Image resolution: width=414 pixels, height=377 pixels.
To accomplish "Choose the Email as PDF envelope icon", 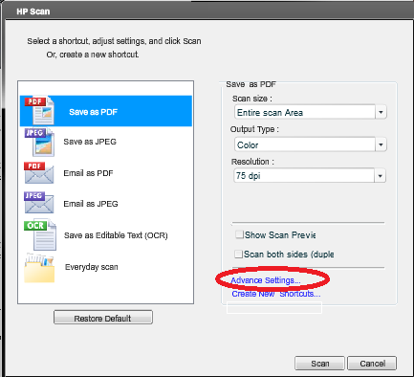I will click(x=39, y=173).
